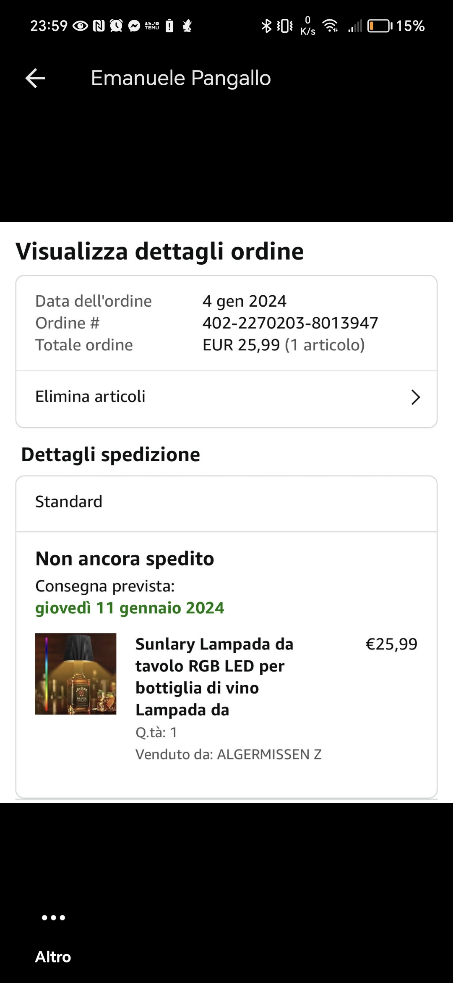Tap the Temu notification icon

coord(152,26)
